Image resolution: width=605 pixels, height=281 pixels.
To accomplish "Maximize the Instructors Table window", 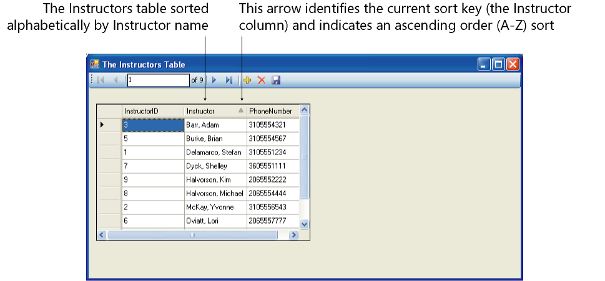I will pyautogui.click(x=498, y=64).
